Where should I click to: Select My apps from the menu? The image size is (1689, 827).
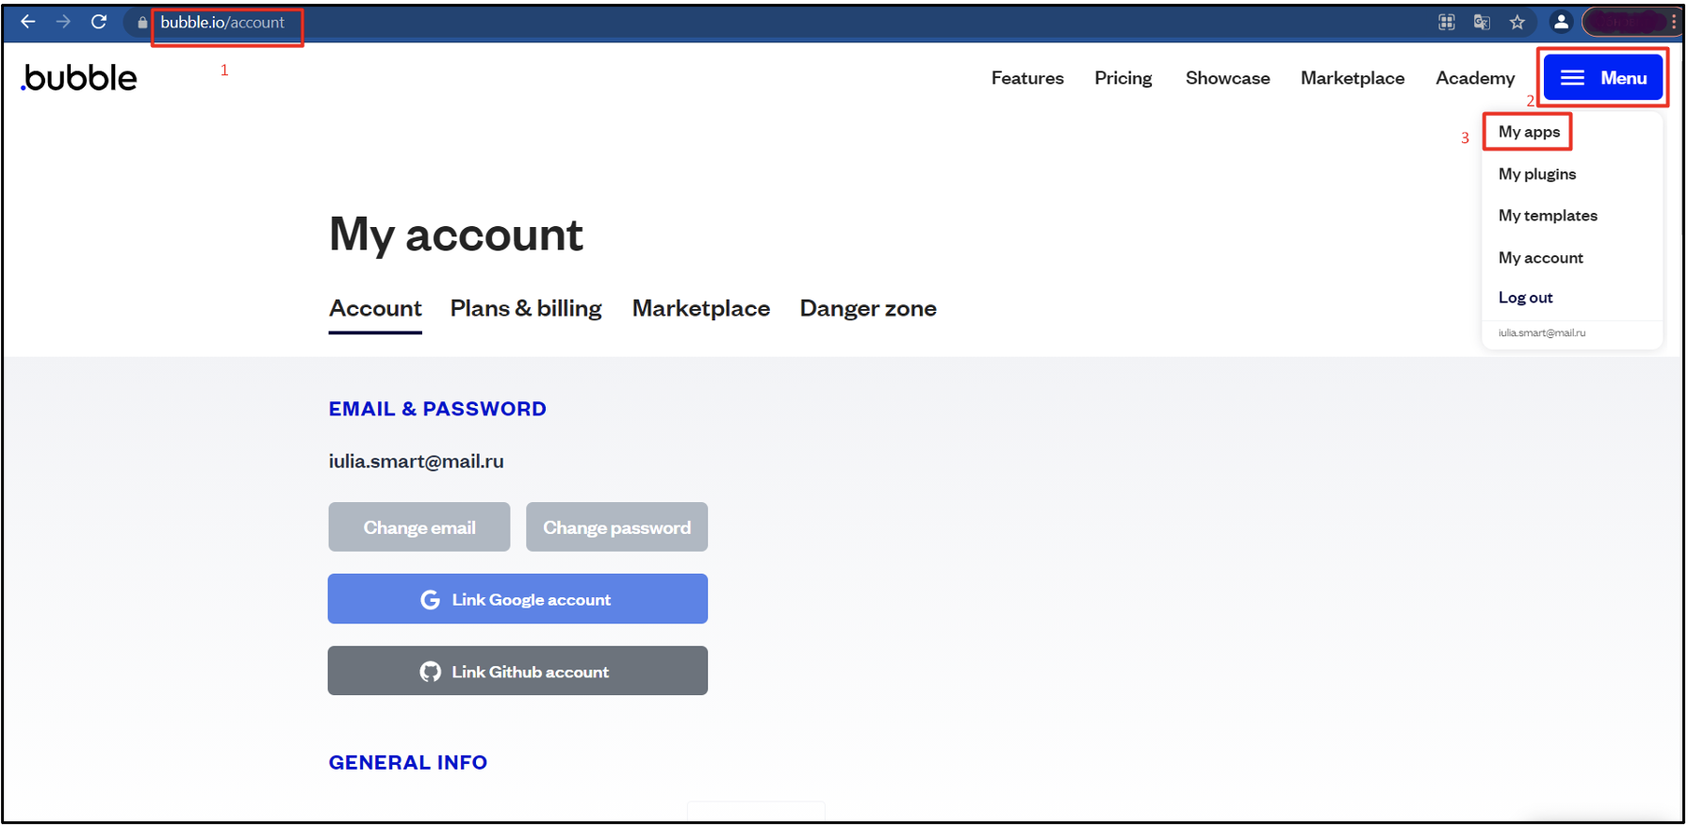(1529, 132)
